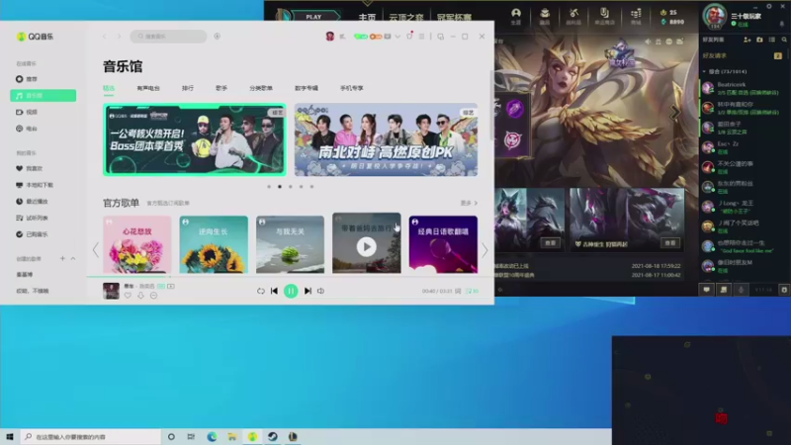This screenshot has height=445, width=791.
Task: Toggle loop playback mode
Action: pos(260,291)
